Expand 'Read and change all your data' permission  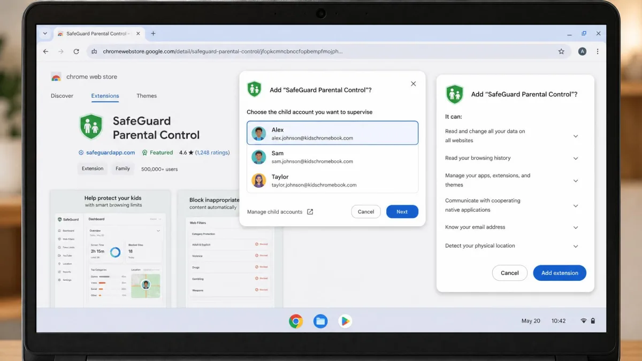click(x=576, y=136)
